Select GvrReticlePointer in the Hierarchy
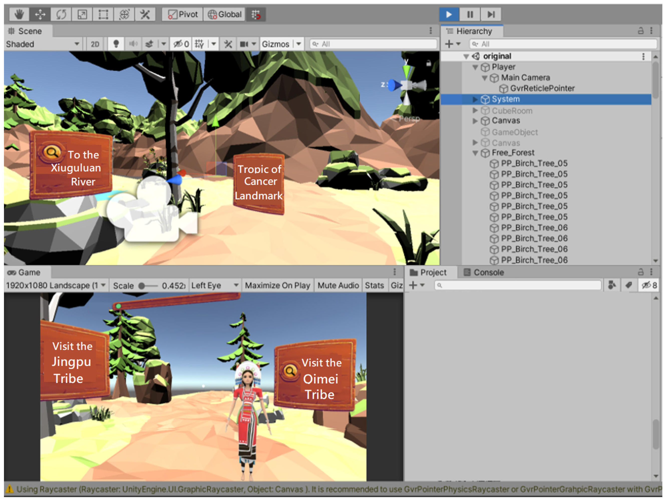 click(x=542, y=88)
